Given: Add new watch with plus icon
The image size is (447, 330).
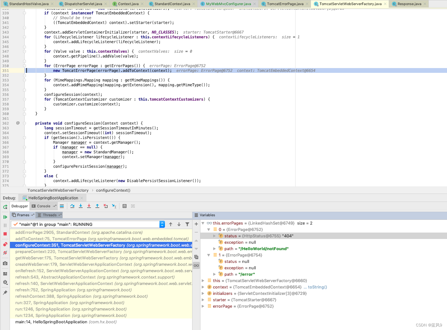Looking at the screenshot, I should click(196, 224).
